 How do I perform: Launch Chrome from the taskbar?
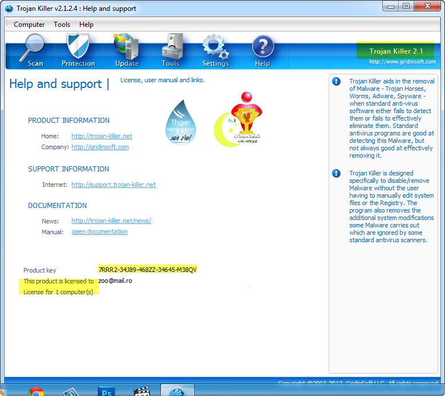click(x=36, y=391)
